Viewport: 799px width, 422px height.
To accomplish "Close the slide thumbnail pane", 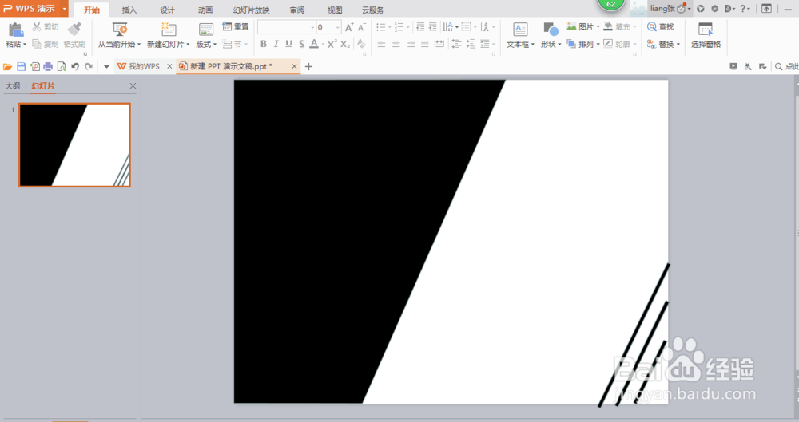I will click(133, 86).
